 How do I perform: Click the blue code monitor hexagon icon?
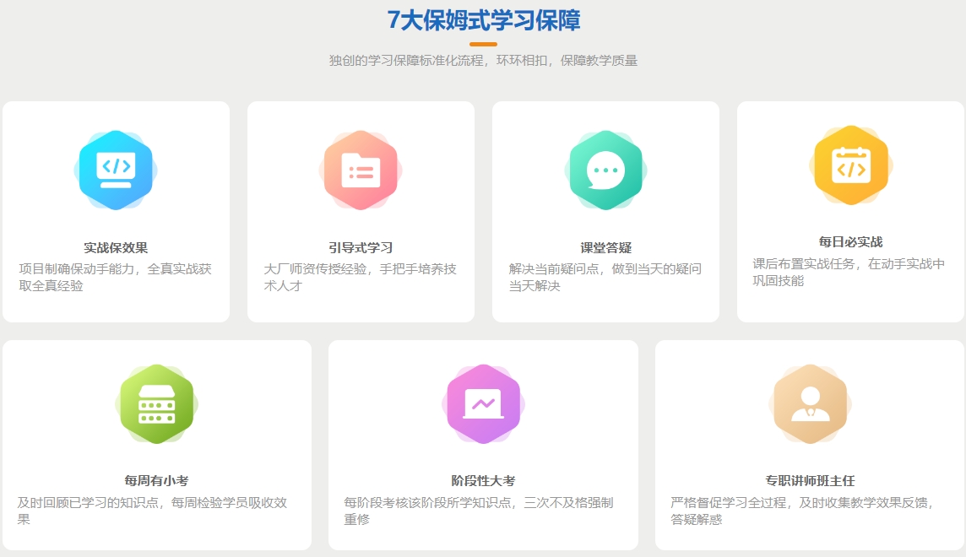pos(116,170)
